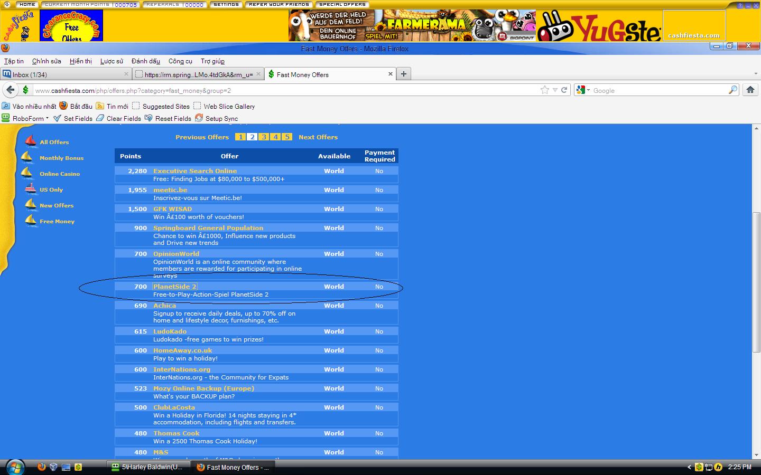Image resolution: width=761 pixels, height=475 pixels.
Task: Click the dollar site identity icon in address bar
Action: pyautogui.click(x=25, y=90)
